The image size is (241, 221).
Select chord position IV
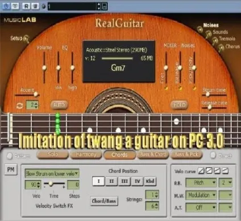tap(138, 181)
